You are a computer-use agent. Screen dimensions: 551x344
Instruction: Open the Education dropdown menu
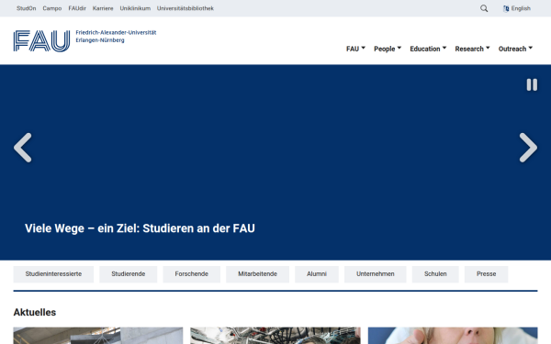[x=428, y=49]
